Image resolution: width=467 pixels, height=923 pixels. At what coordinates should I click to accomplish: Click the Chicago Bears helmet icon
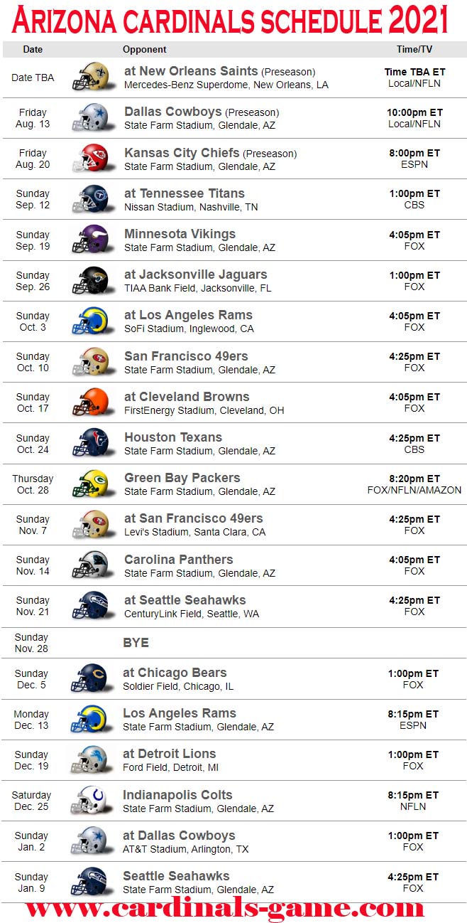[x=89, y=678]
